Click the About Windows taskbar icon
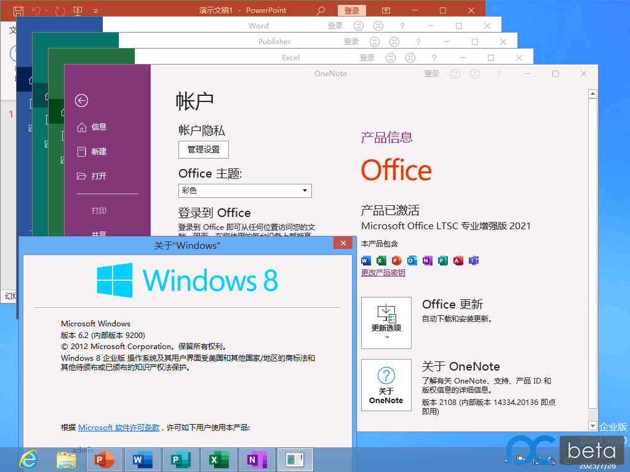 tap(295, 460)
